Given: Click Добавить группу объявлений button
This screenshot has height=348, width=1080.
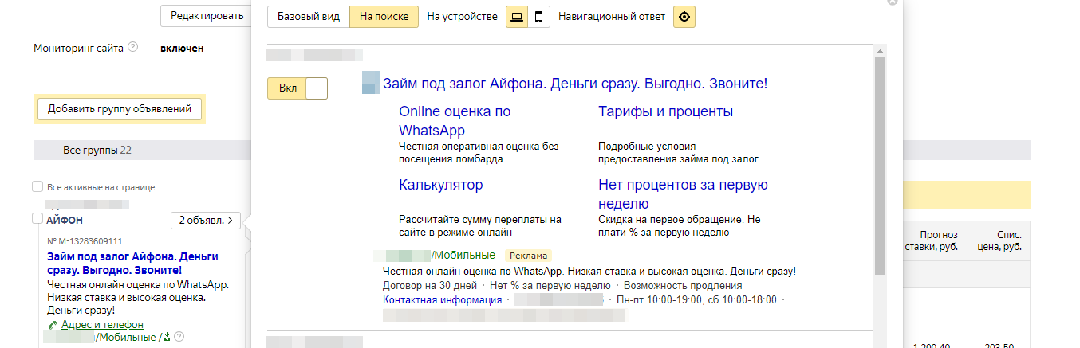Looking at the screenshot, I should (x=120, y=109).
